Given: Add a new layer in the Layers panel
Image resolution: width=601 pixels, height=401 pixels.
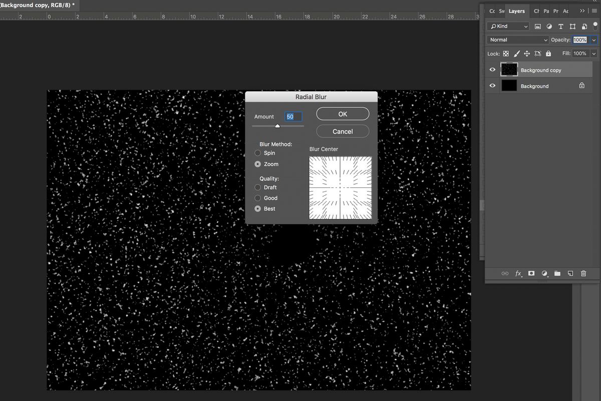Looking at the screenshot, I should pos(570,273).
